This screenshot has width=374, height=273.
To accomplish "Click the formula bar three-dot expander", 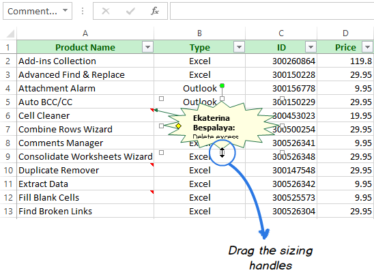I will click(x=83, y=11).
